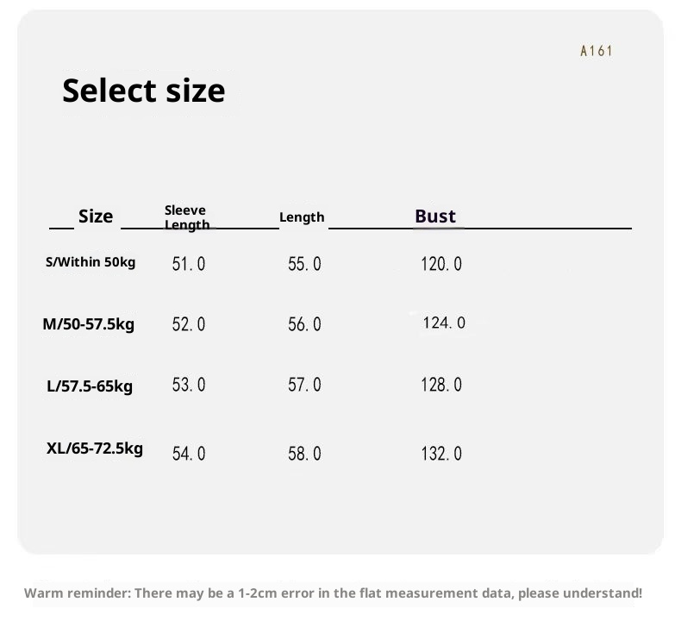Viewport: 681px width, 627px height.
Task: Click sleeve length value 51.0
Action: tap(189, 264)
